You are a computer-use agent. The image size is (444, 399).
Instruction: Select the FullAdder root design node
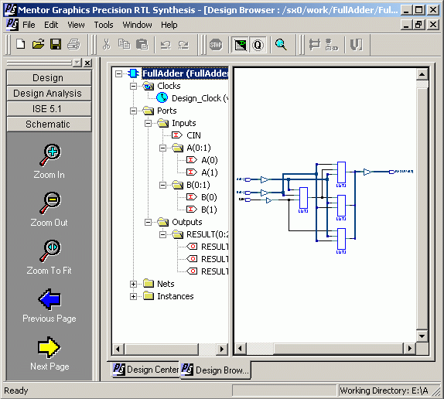(x=185, y=73)
